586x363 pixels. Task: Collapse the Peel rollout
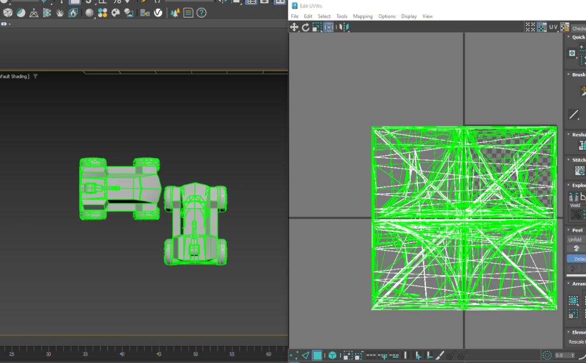[x=577, y=230]
